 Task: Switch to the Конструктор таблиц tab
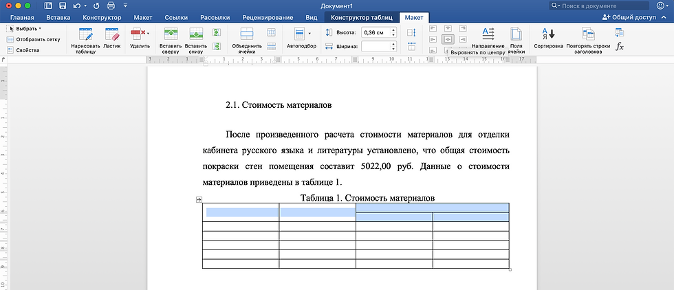(x=361, y=18)
